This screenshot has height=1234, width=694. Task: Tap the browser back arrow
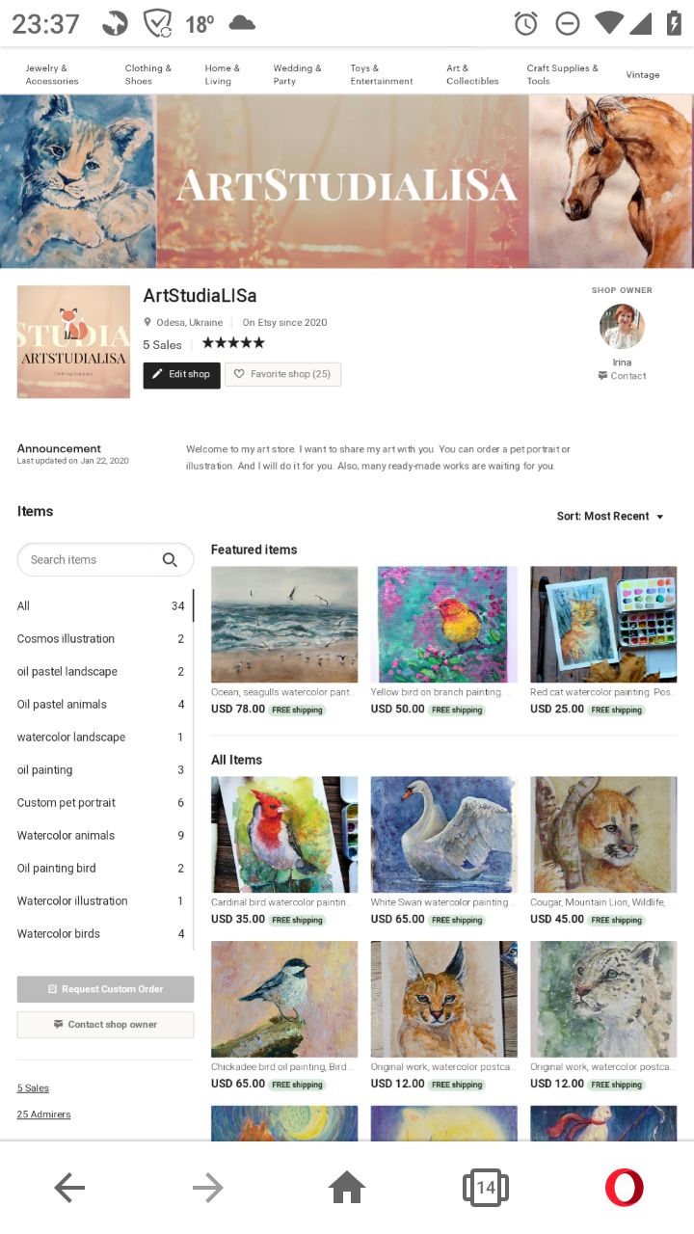click(x=69, y=1188)
